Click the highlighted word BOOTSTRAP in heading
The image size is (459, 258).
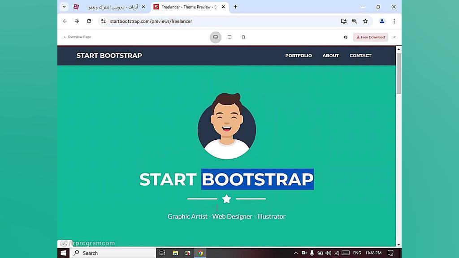click(x=258, y=179)
